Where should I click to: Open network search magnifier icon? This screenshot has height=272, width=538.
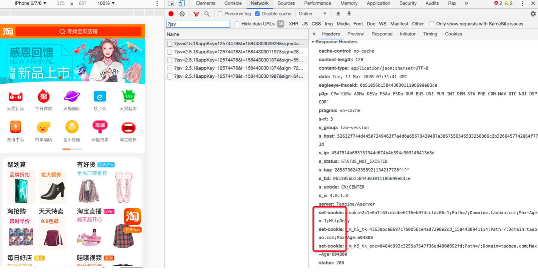pos(207,14)
